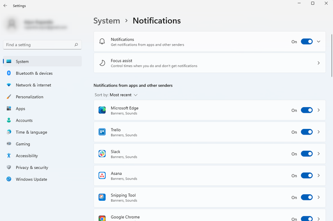Click the Slack app icon
Screen dimensions: 333x221
(x=102, y=154)
